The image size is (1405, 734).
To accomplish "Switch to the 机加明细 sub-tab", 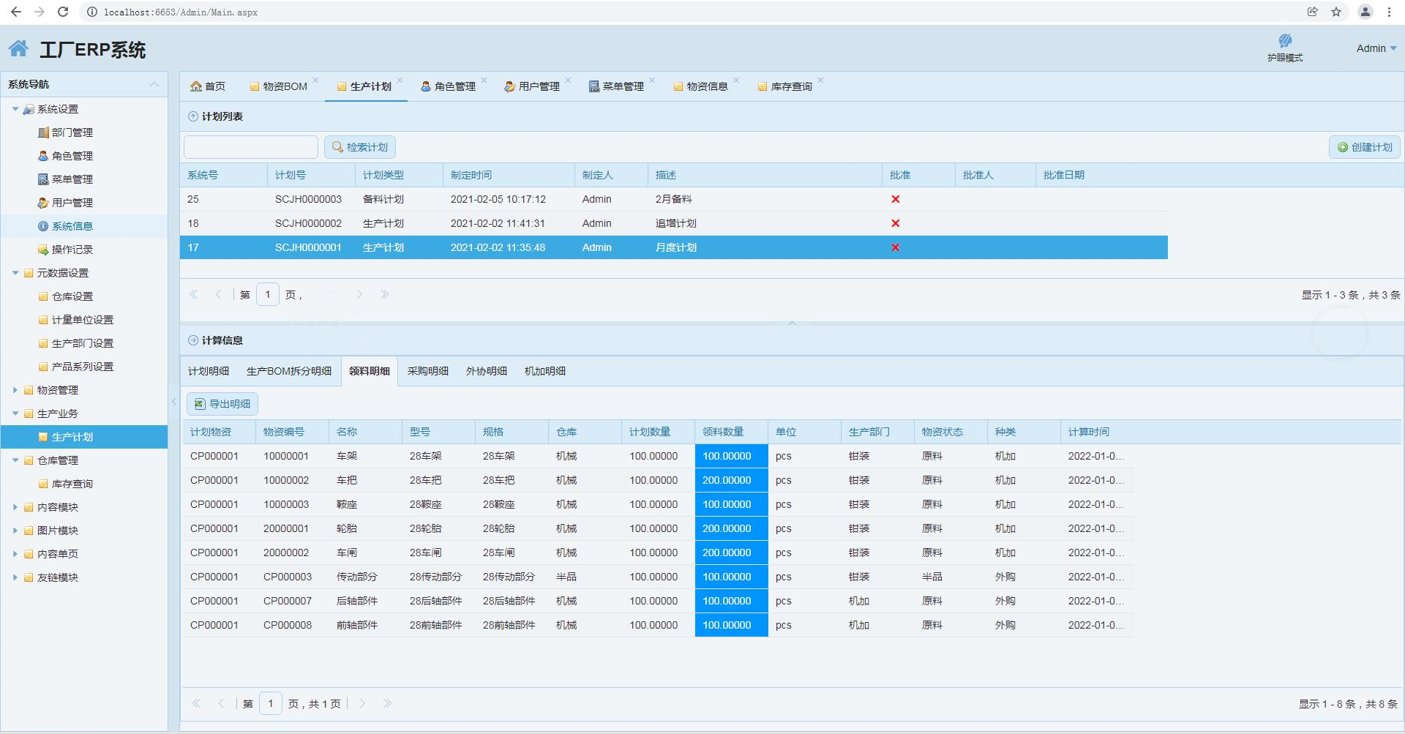I will (545, 371).
